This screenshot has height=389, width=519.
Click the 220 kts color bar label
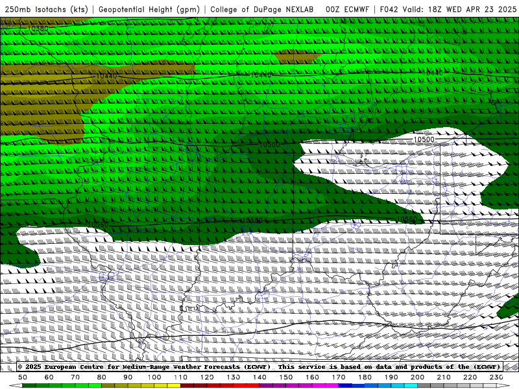pyautogui.click(x=470, y=377)
